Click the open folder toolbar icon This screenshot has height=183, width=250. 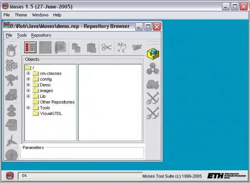(x=137, y=48)
